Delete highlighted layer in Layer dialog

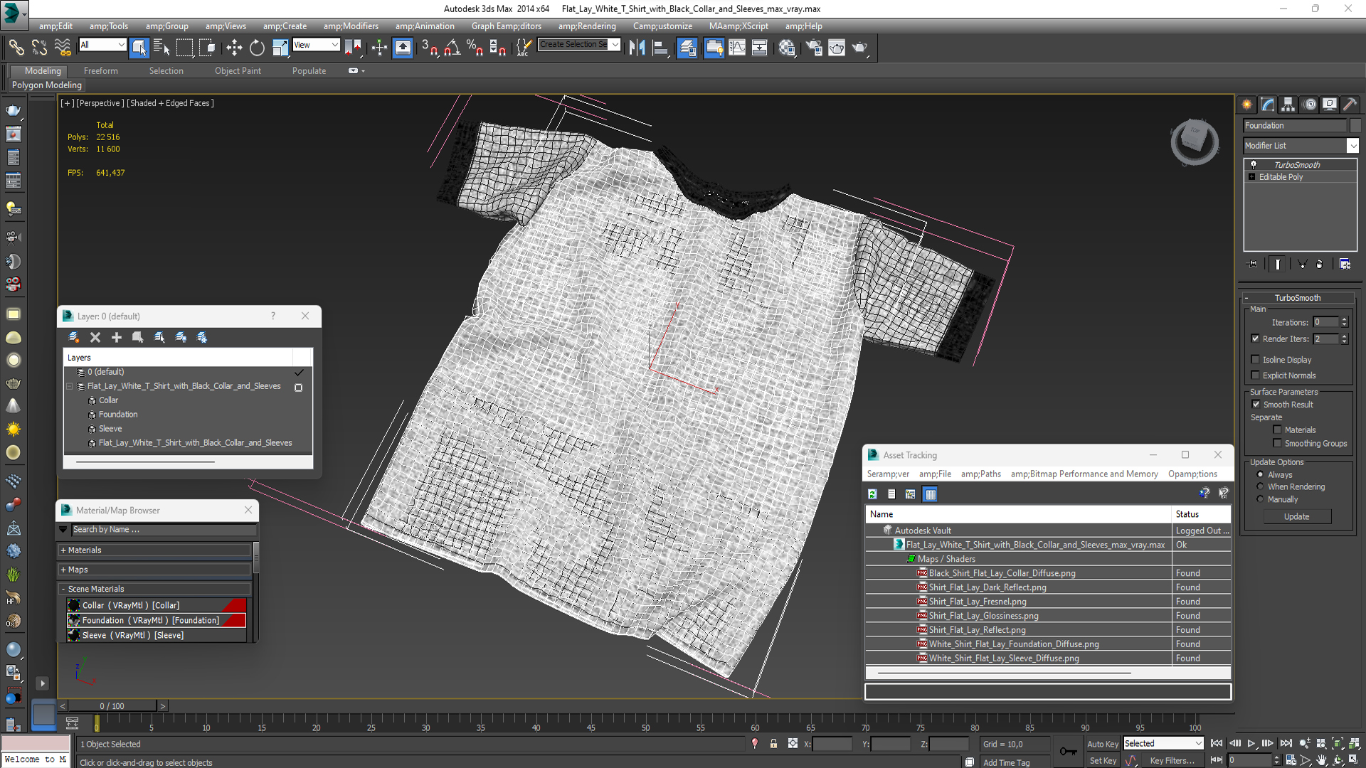point(95,337)
